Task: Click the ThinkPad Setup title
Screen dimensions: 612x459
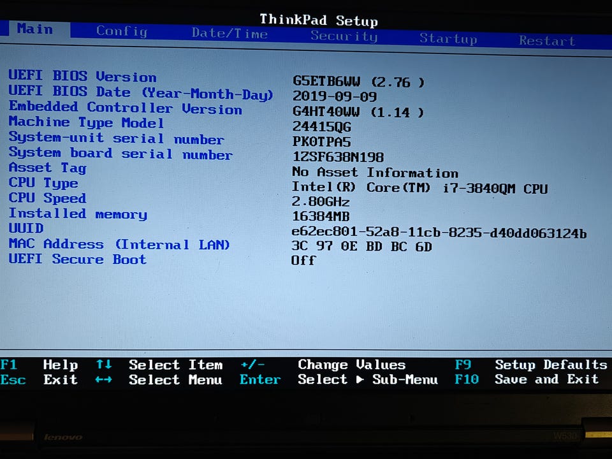Action: [x=319, y=20]
